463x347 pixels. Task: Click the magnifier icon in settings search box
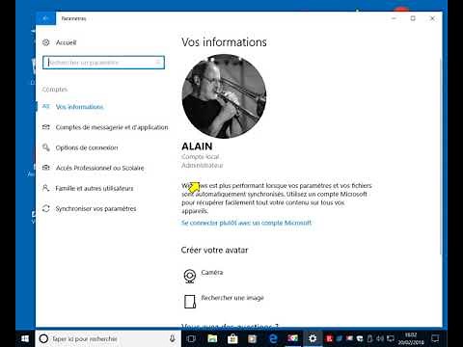[158, 62]
